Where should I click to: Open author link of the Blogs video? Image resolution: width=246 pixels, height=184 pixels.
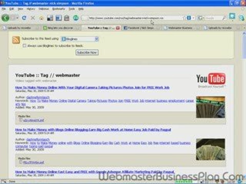click(x=38, y=140)
